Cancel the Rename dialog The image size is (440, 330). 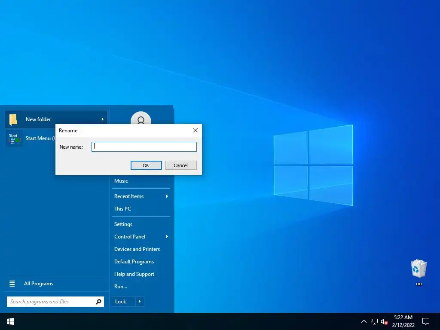181,165
